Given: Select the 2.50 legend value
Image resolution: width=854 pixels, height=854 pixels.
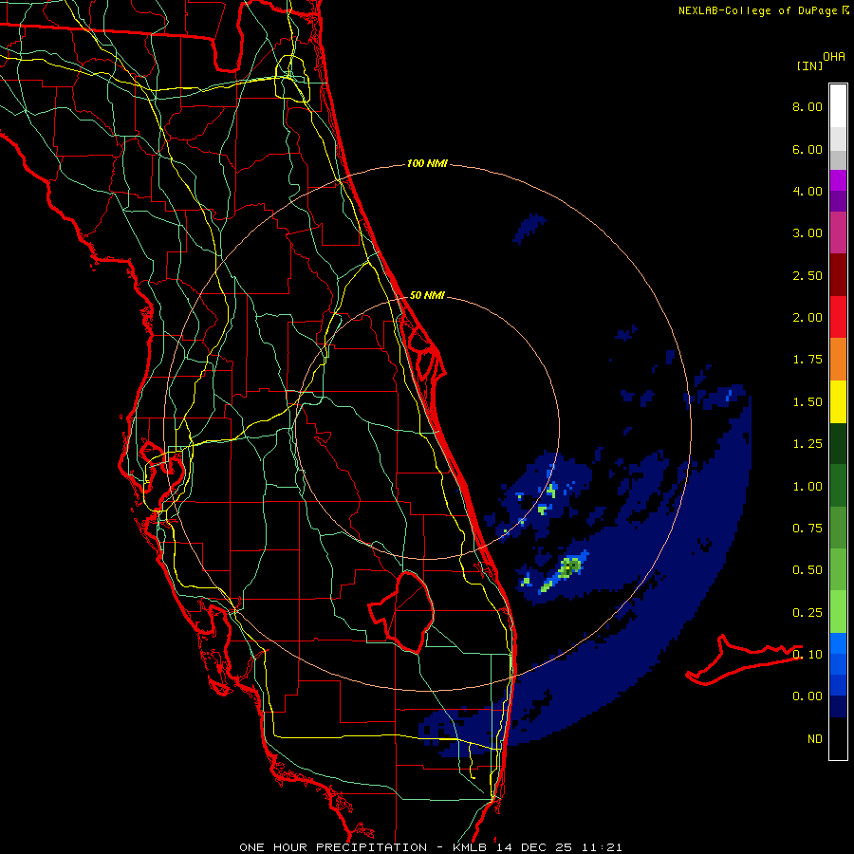Looking at the screenshot, I should pos(808,275).
